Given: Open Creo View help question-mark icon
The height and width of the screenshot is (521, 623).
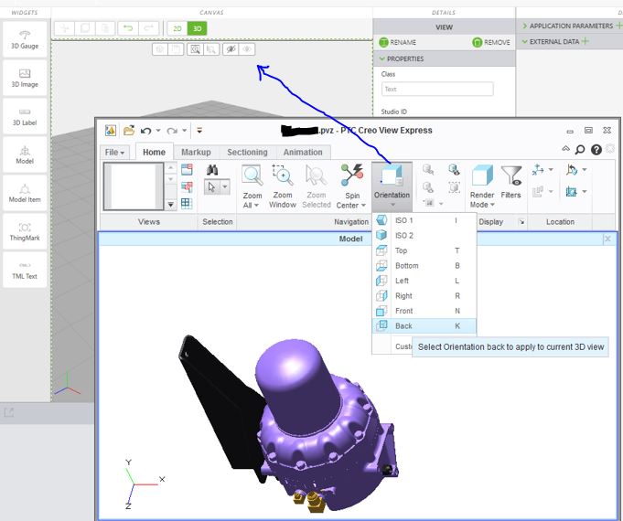Looking at the screenshot, I should 596,150.
